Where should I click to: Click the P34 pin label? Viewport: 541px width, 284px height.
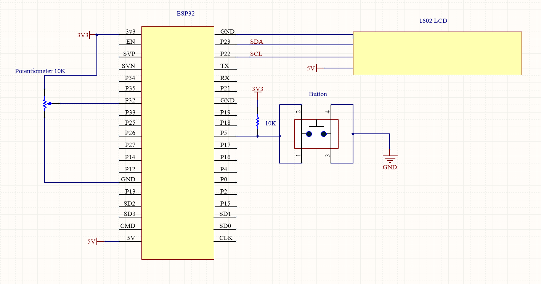[x=130, y=78]
